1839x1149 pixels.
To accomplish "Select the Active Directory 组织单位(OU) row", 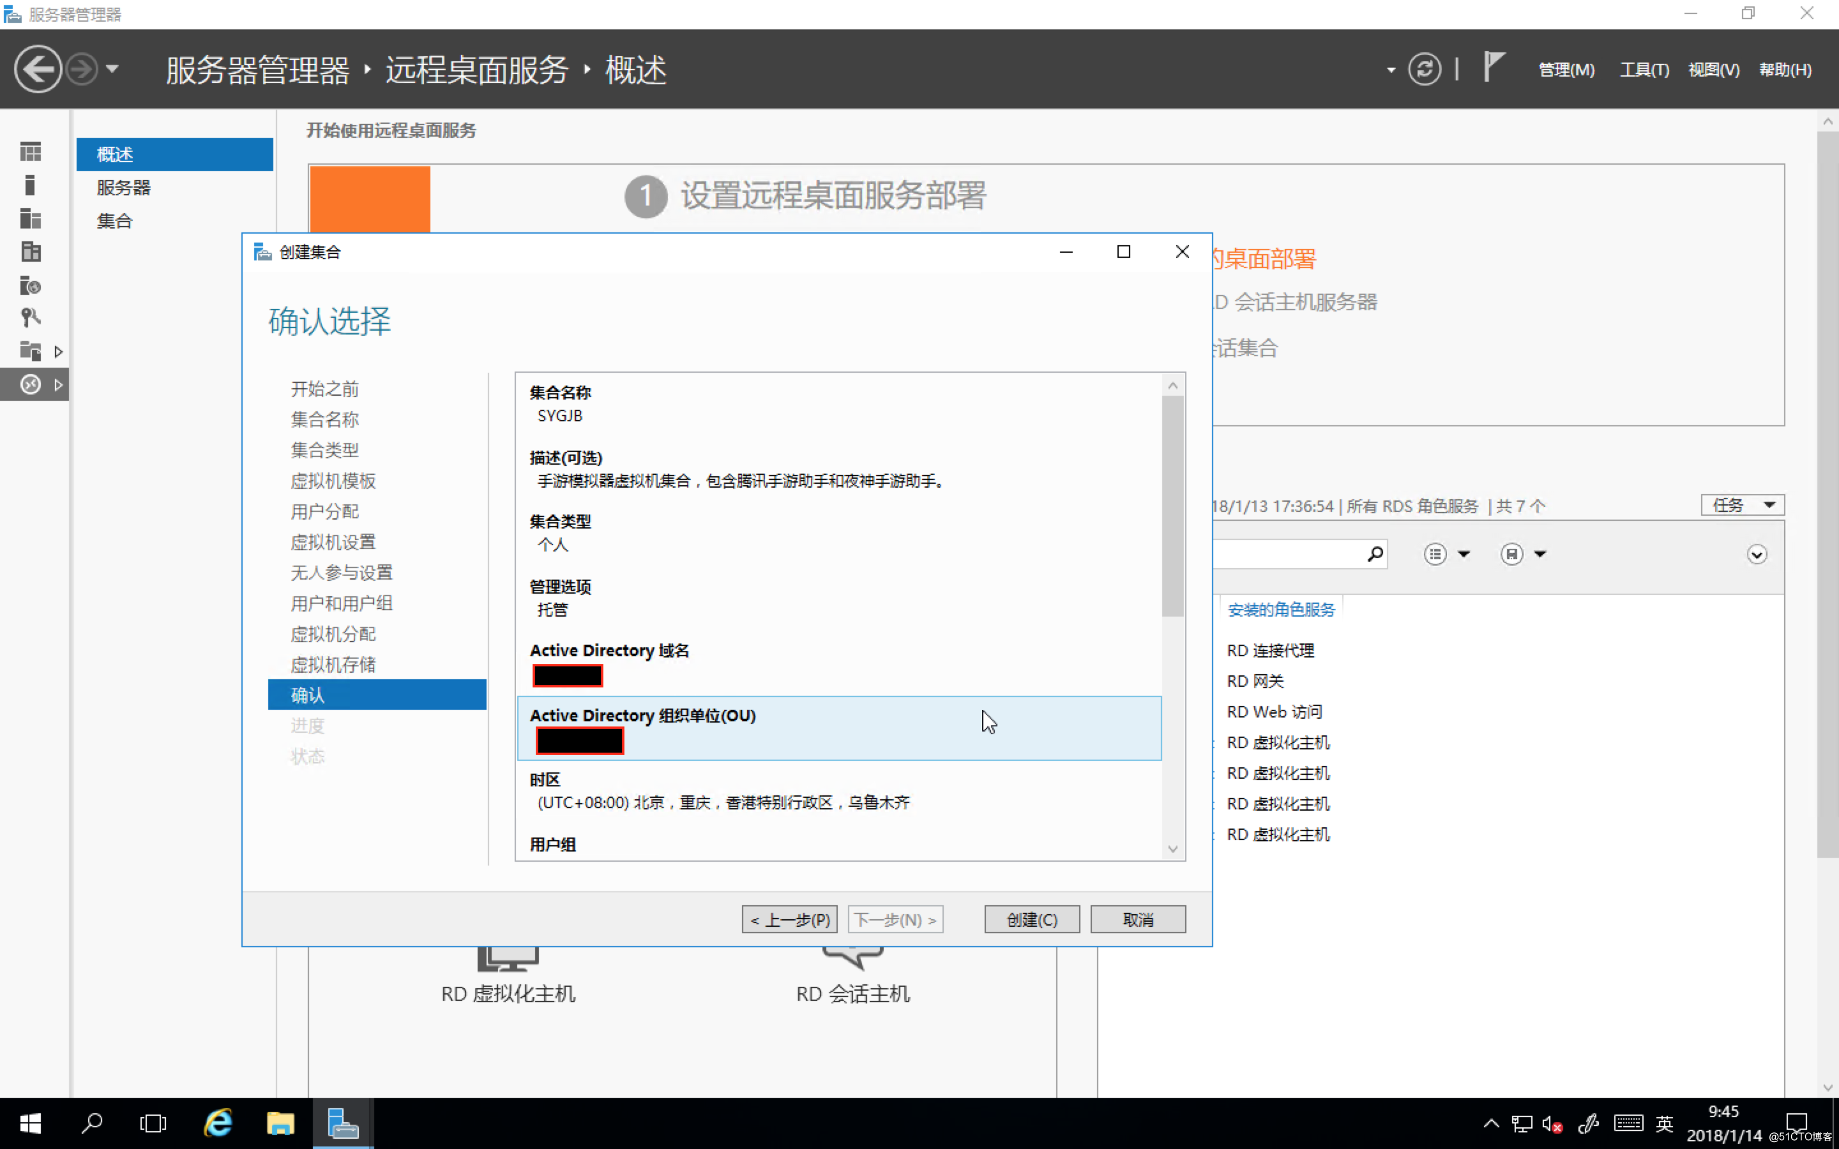I will 839,728.
